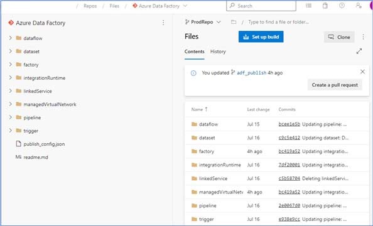Dismiss the adf_publish update notification

pyautogui.click(x=362, y=72)
